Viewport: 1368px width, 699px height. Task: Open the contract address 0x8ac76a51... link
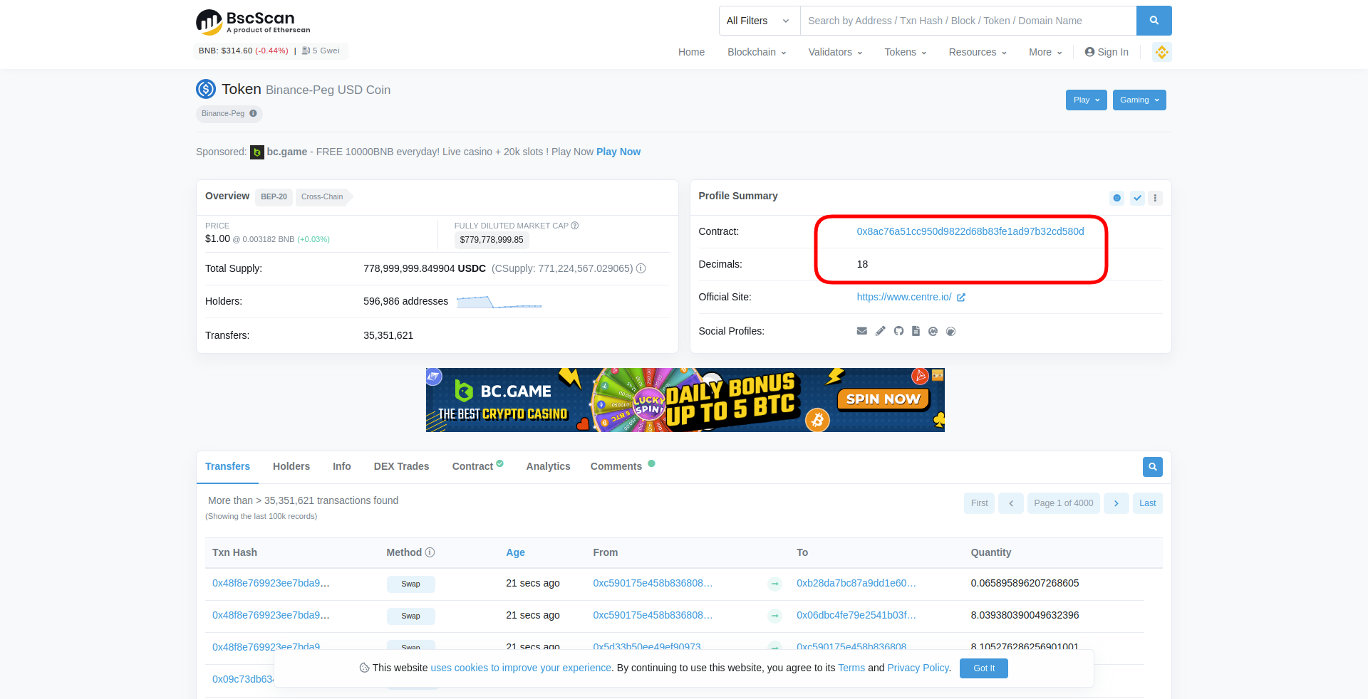point(970,231)
